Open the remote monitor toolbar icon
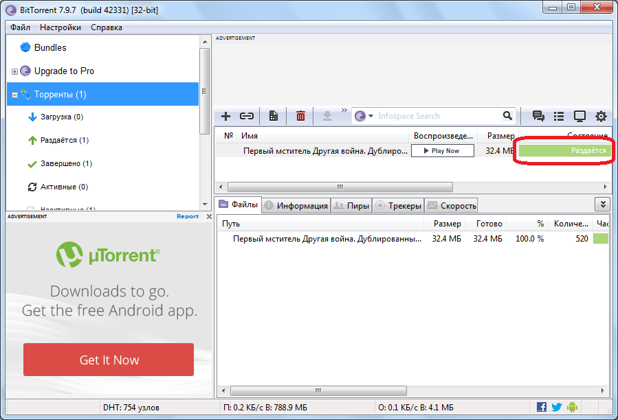 580,116
